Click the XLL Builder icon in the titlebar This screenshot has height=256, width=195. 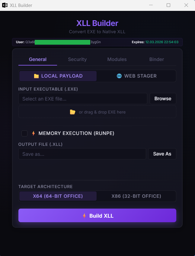[5, 5]
